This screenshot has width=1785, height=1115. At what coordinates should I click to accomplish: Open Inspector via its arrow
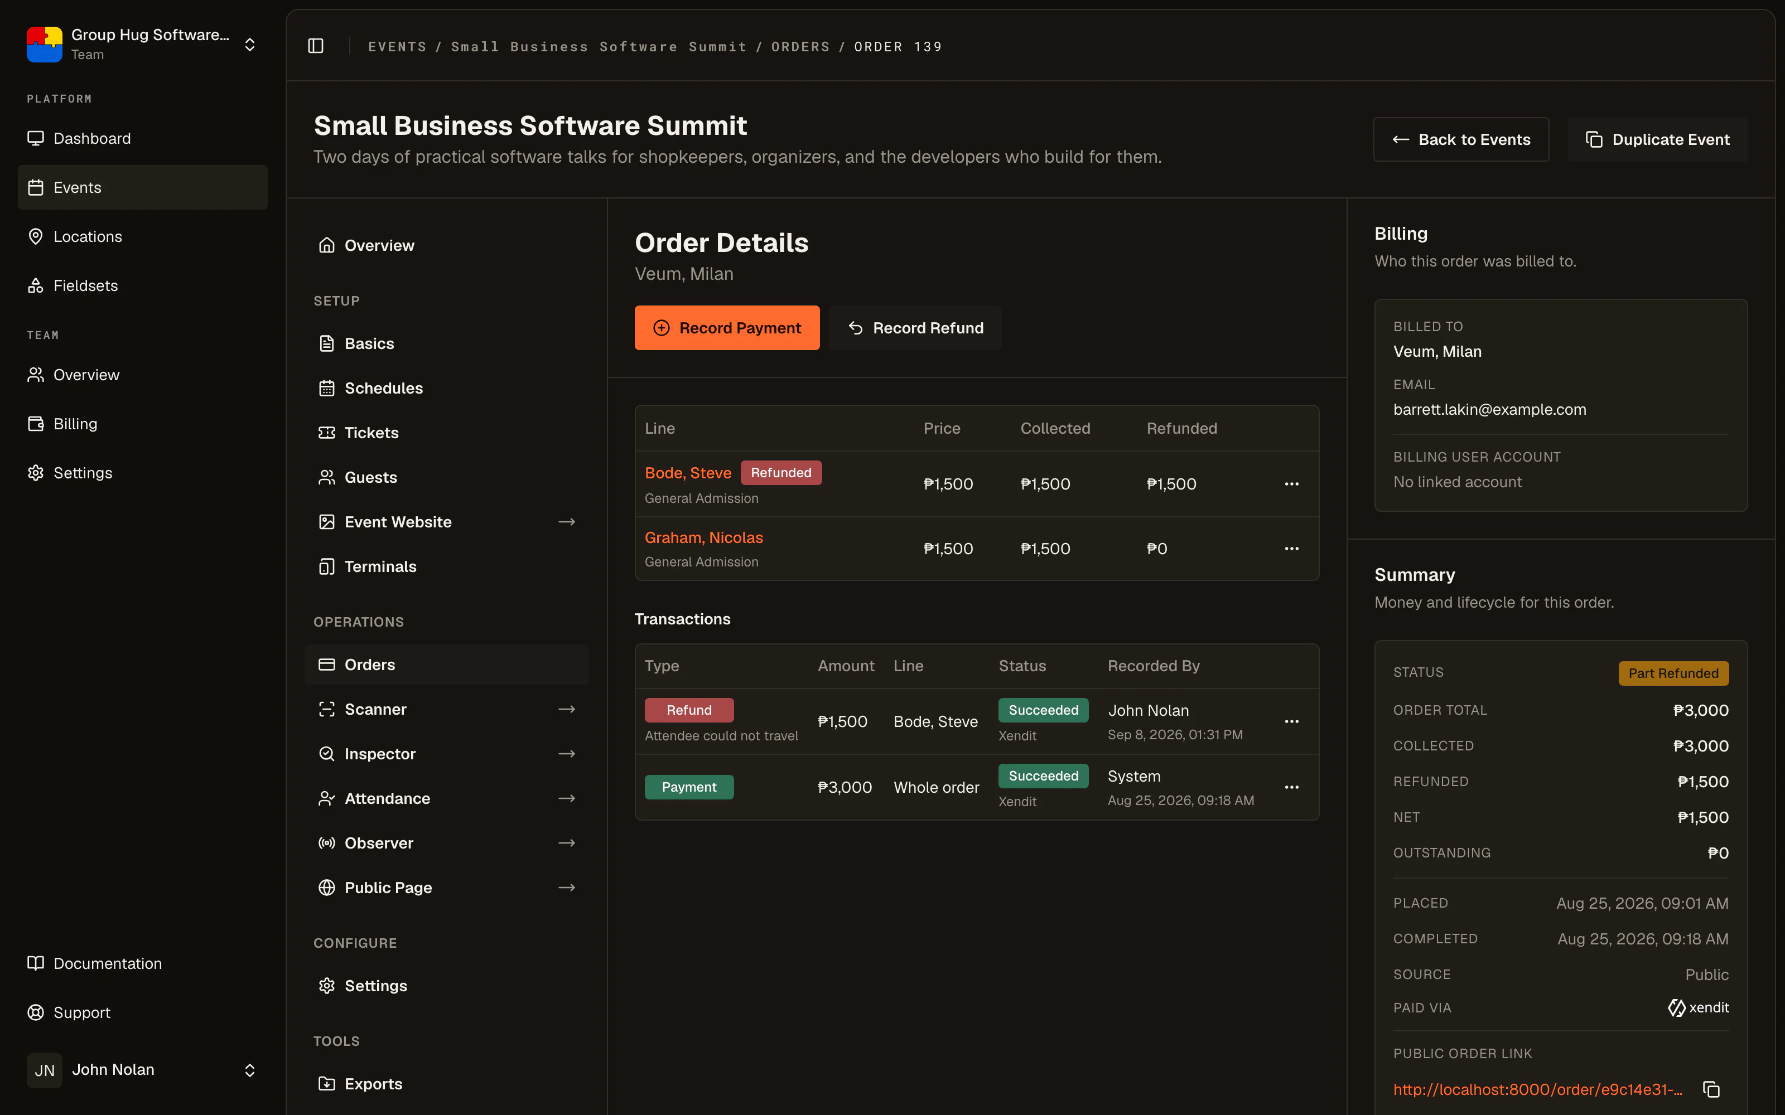coord(567,754)
